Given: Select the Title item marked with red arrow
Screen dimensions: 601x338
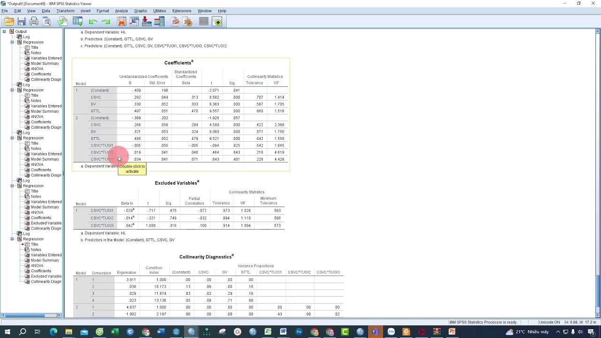Looking at the screenshot, I should (x=34, y=244).
